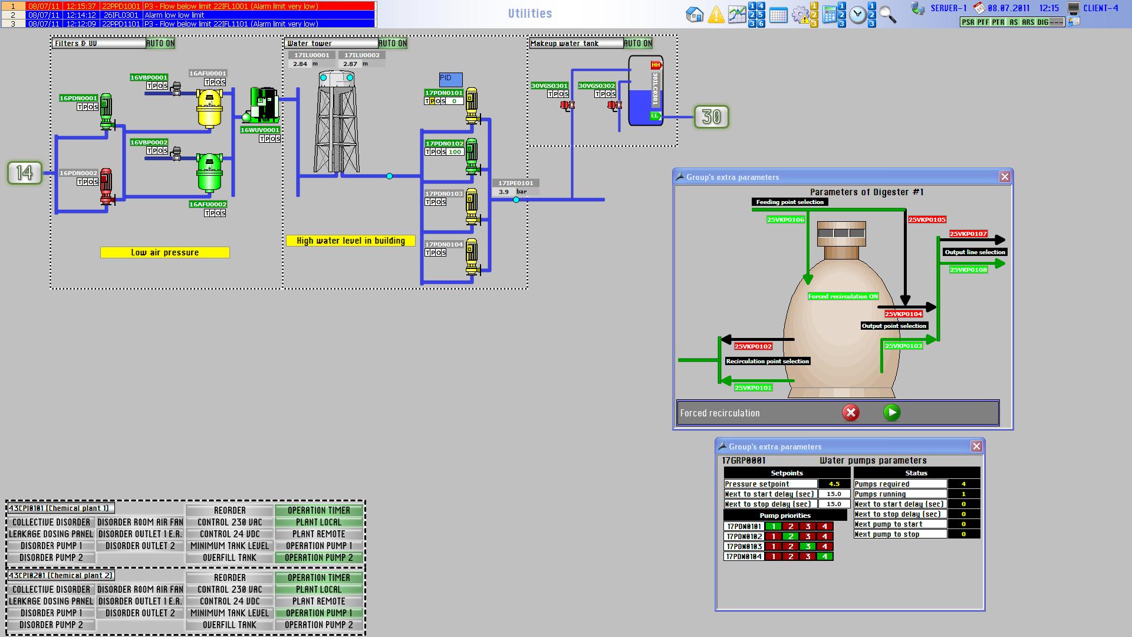This screenshot has height=637, width=1132.
Task: Open the calendar table icon
Action: (778, 15)
